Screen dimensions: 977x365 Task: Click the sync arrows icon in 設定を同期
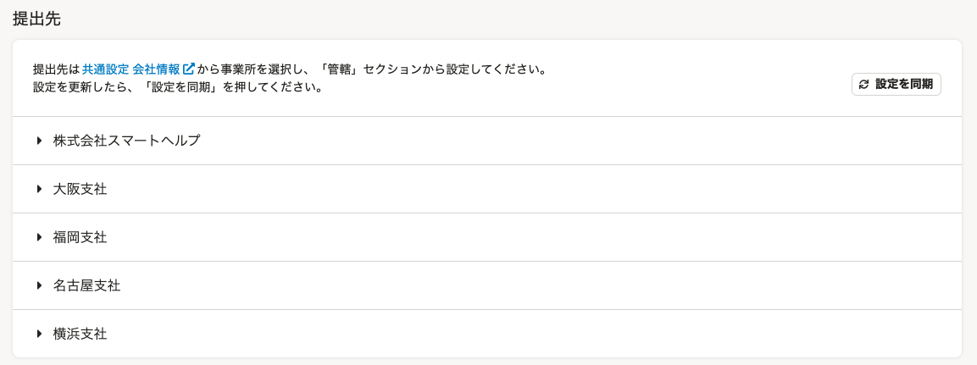(863, 85)
